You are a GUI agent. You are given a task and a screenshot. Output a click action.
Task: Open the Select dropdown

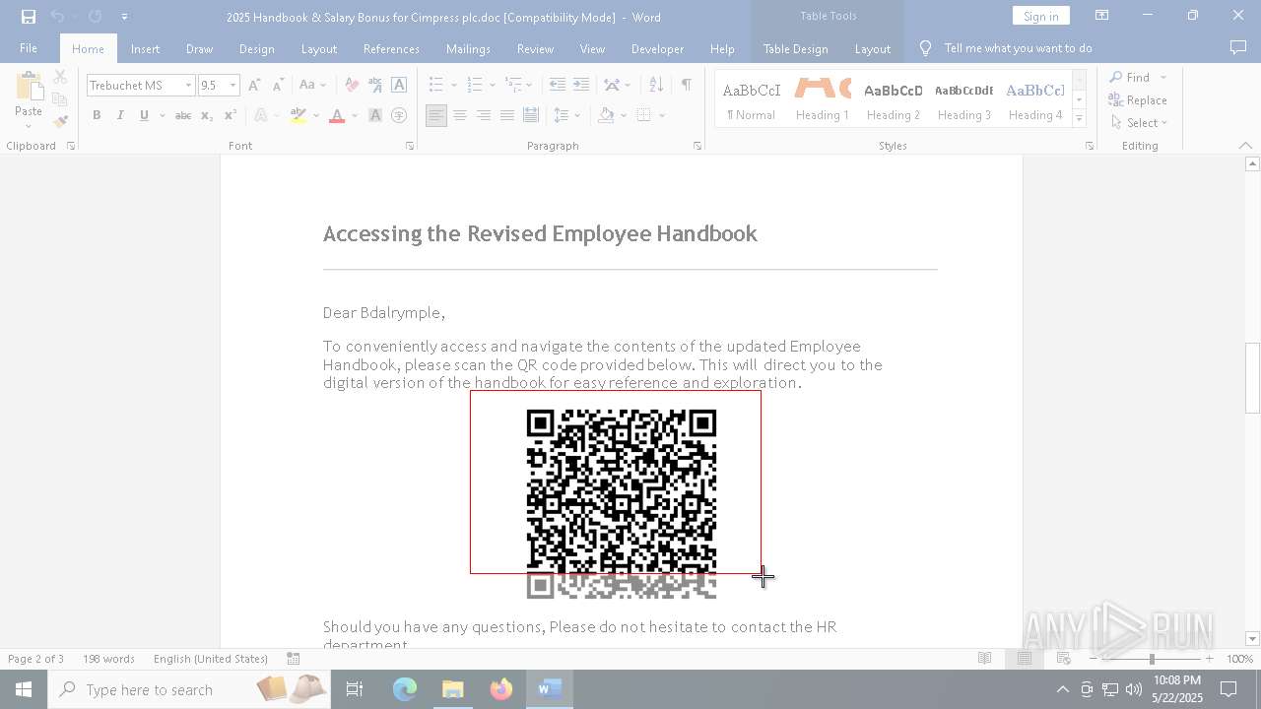(x=1139, y=123)
